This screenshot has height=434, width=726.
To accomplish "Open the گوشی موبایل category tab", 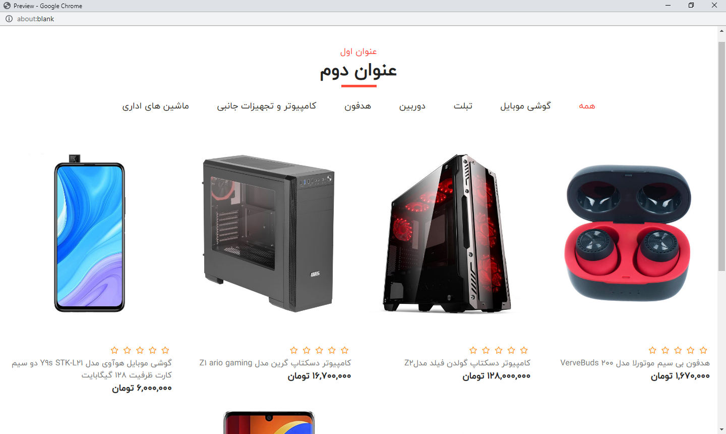I will (525, 105).
